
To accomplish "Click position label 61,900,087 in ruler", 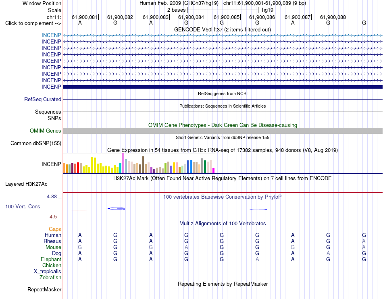I will point(298,17).
